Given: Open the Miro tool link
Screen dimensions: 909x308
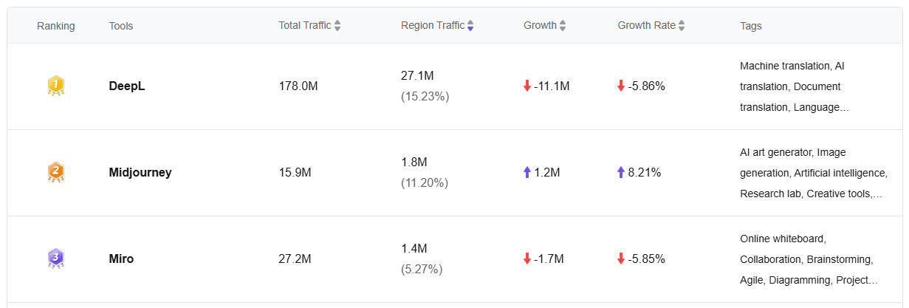Looking at the screenshot, I should pyautogui.click(x=121, y=259).
